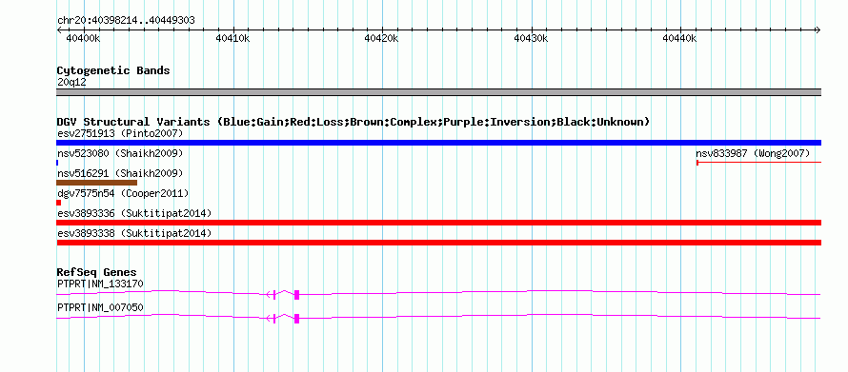Click the ruler's left end arrow
Viewport: 848px width, 372px height.
pos(59,30)
